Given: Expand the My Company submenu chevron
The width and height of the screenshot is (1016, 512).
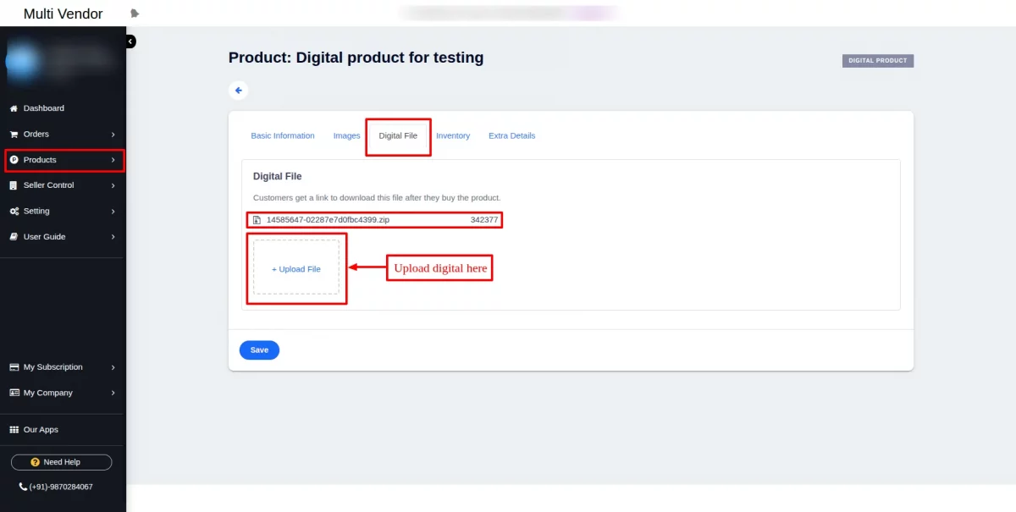Looking at the screenshot, I should coord(113,394).
